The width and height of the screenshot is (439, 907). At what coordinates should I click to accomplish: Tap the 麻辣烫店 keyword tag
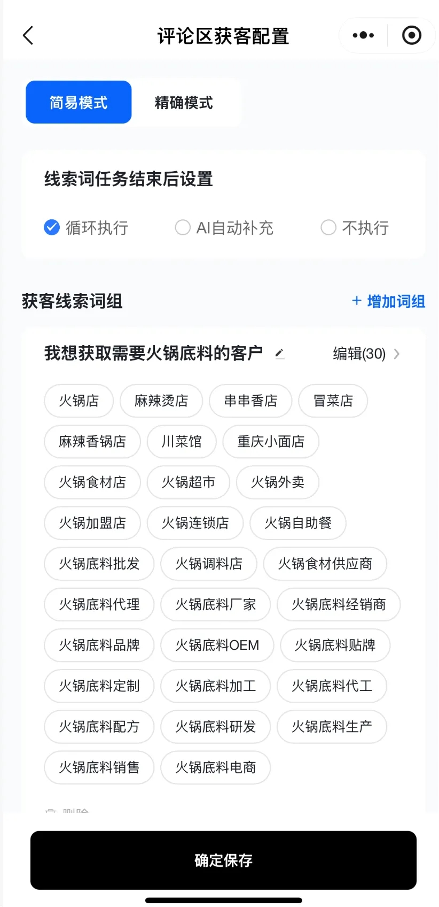161,401
